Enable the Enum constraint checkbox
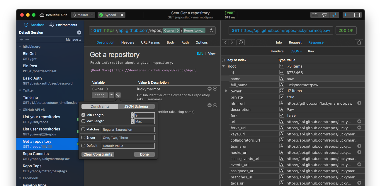Viewport: 381px width, 186px height. pos(83,137)
